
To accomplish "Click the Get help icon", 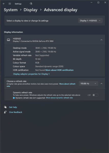I will [5, 107].
